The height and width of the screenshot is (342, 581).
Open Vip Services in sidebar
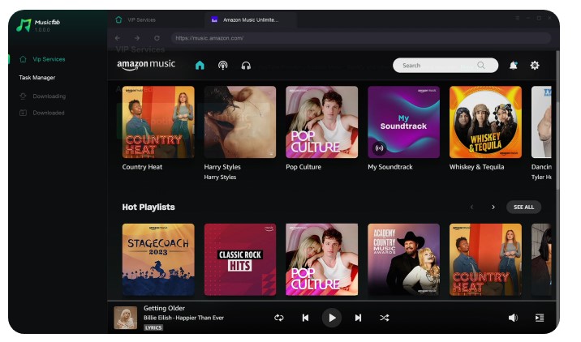pos(42,59)
